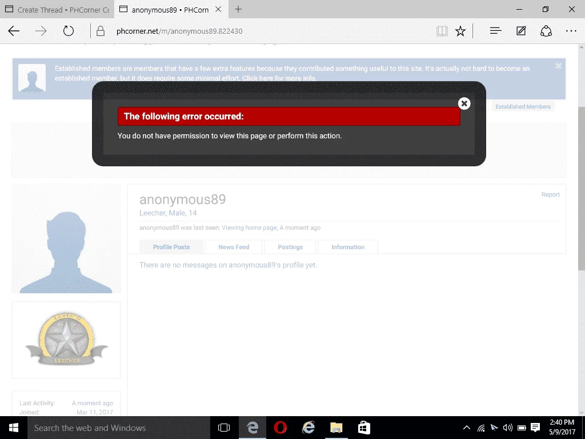Click the scrollbar up arrow
The image size is (585, 439).
tap(581, 48)
